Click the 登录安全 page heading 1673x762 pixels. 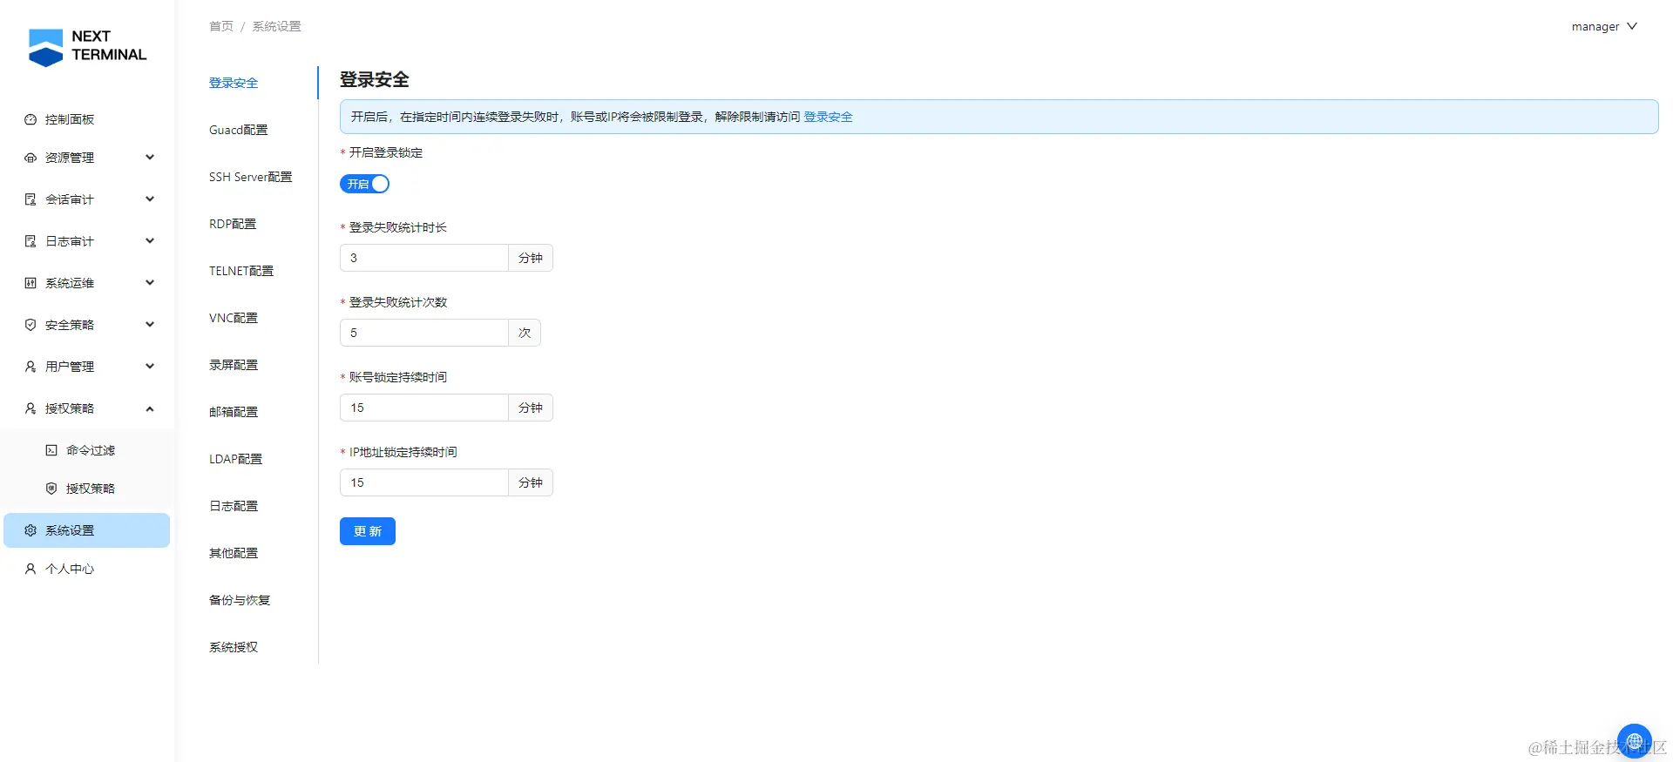[x=374, y=79]
